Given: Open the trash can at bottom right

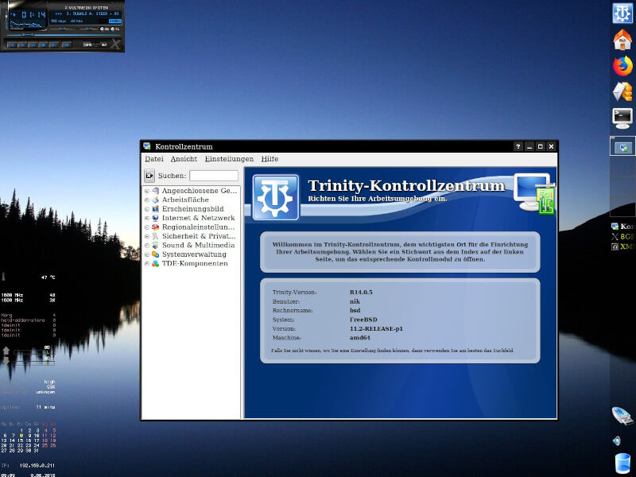Looking at the screenshot, I should (x=623, y=463).
